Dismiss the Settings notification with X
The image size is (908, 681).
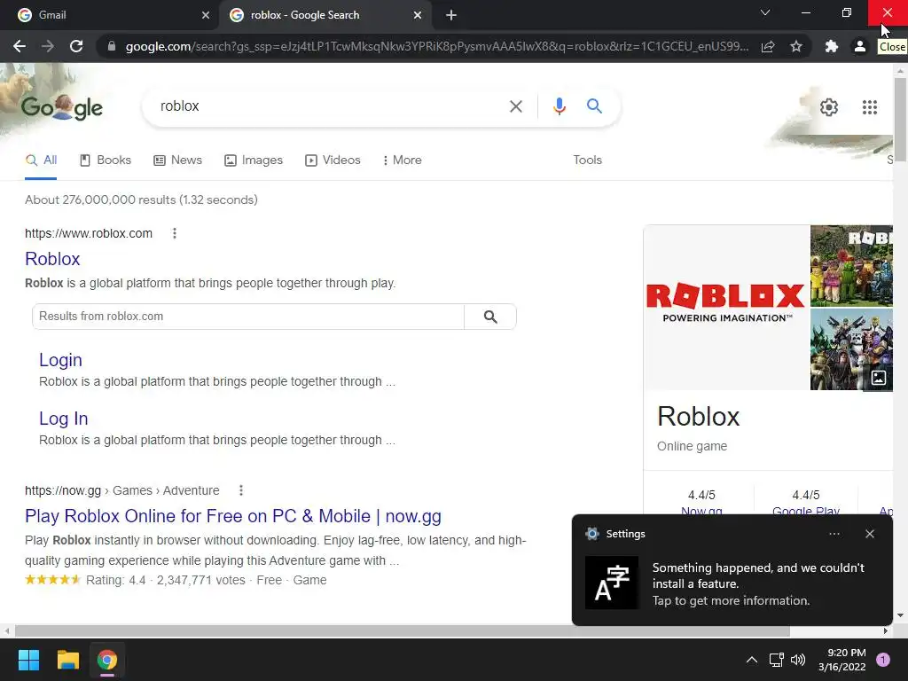(869, 534)
